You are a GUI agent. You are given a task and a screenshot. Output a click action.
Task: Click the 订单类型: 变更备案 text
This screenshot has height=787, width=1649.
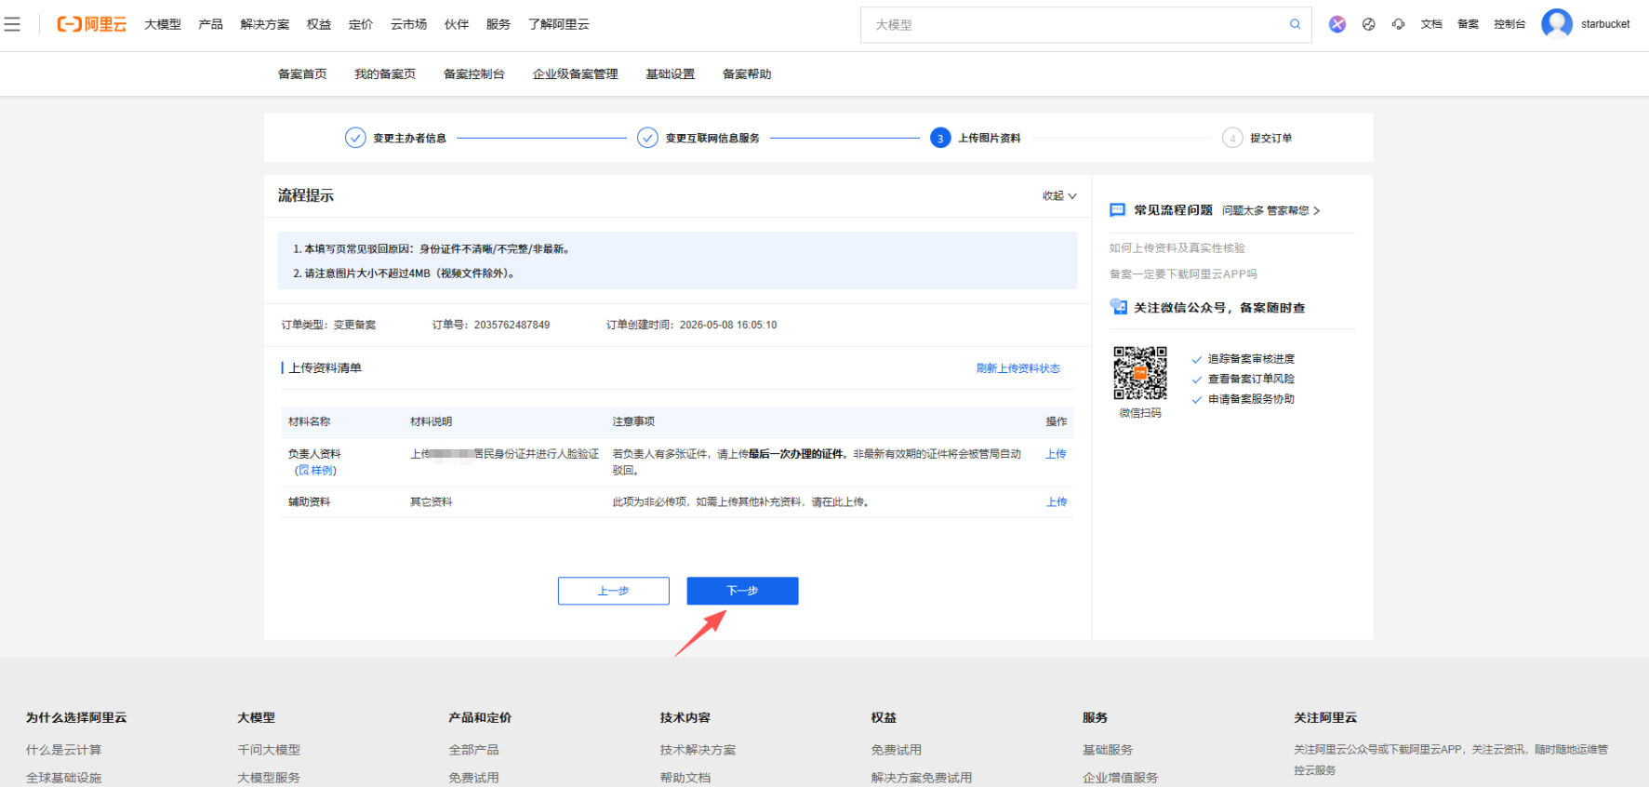[x=329, y=325]
